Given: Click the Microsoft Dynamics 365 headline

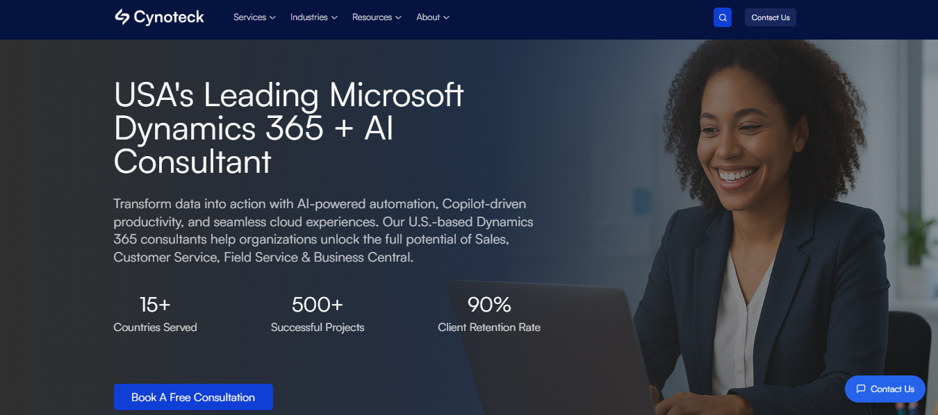Looking at the screenshot, I should click(x=288, y=128).
